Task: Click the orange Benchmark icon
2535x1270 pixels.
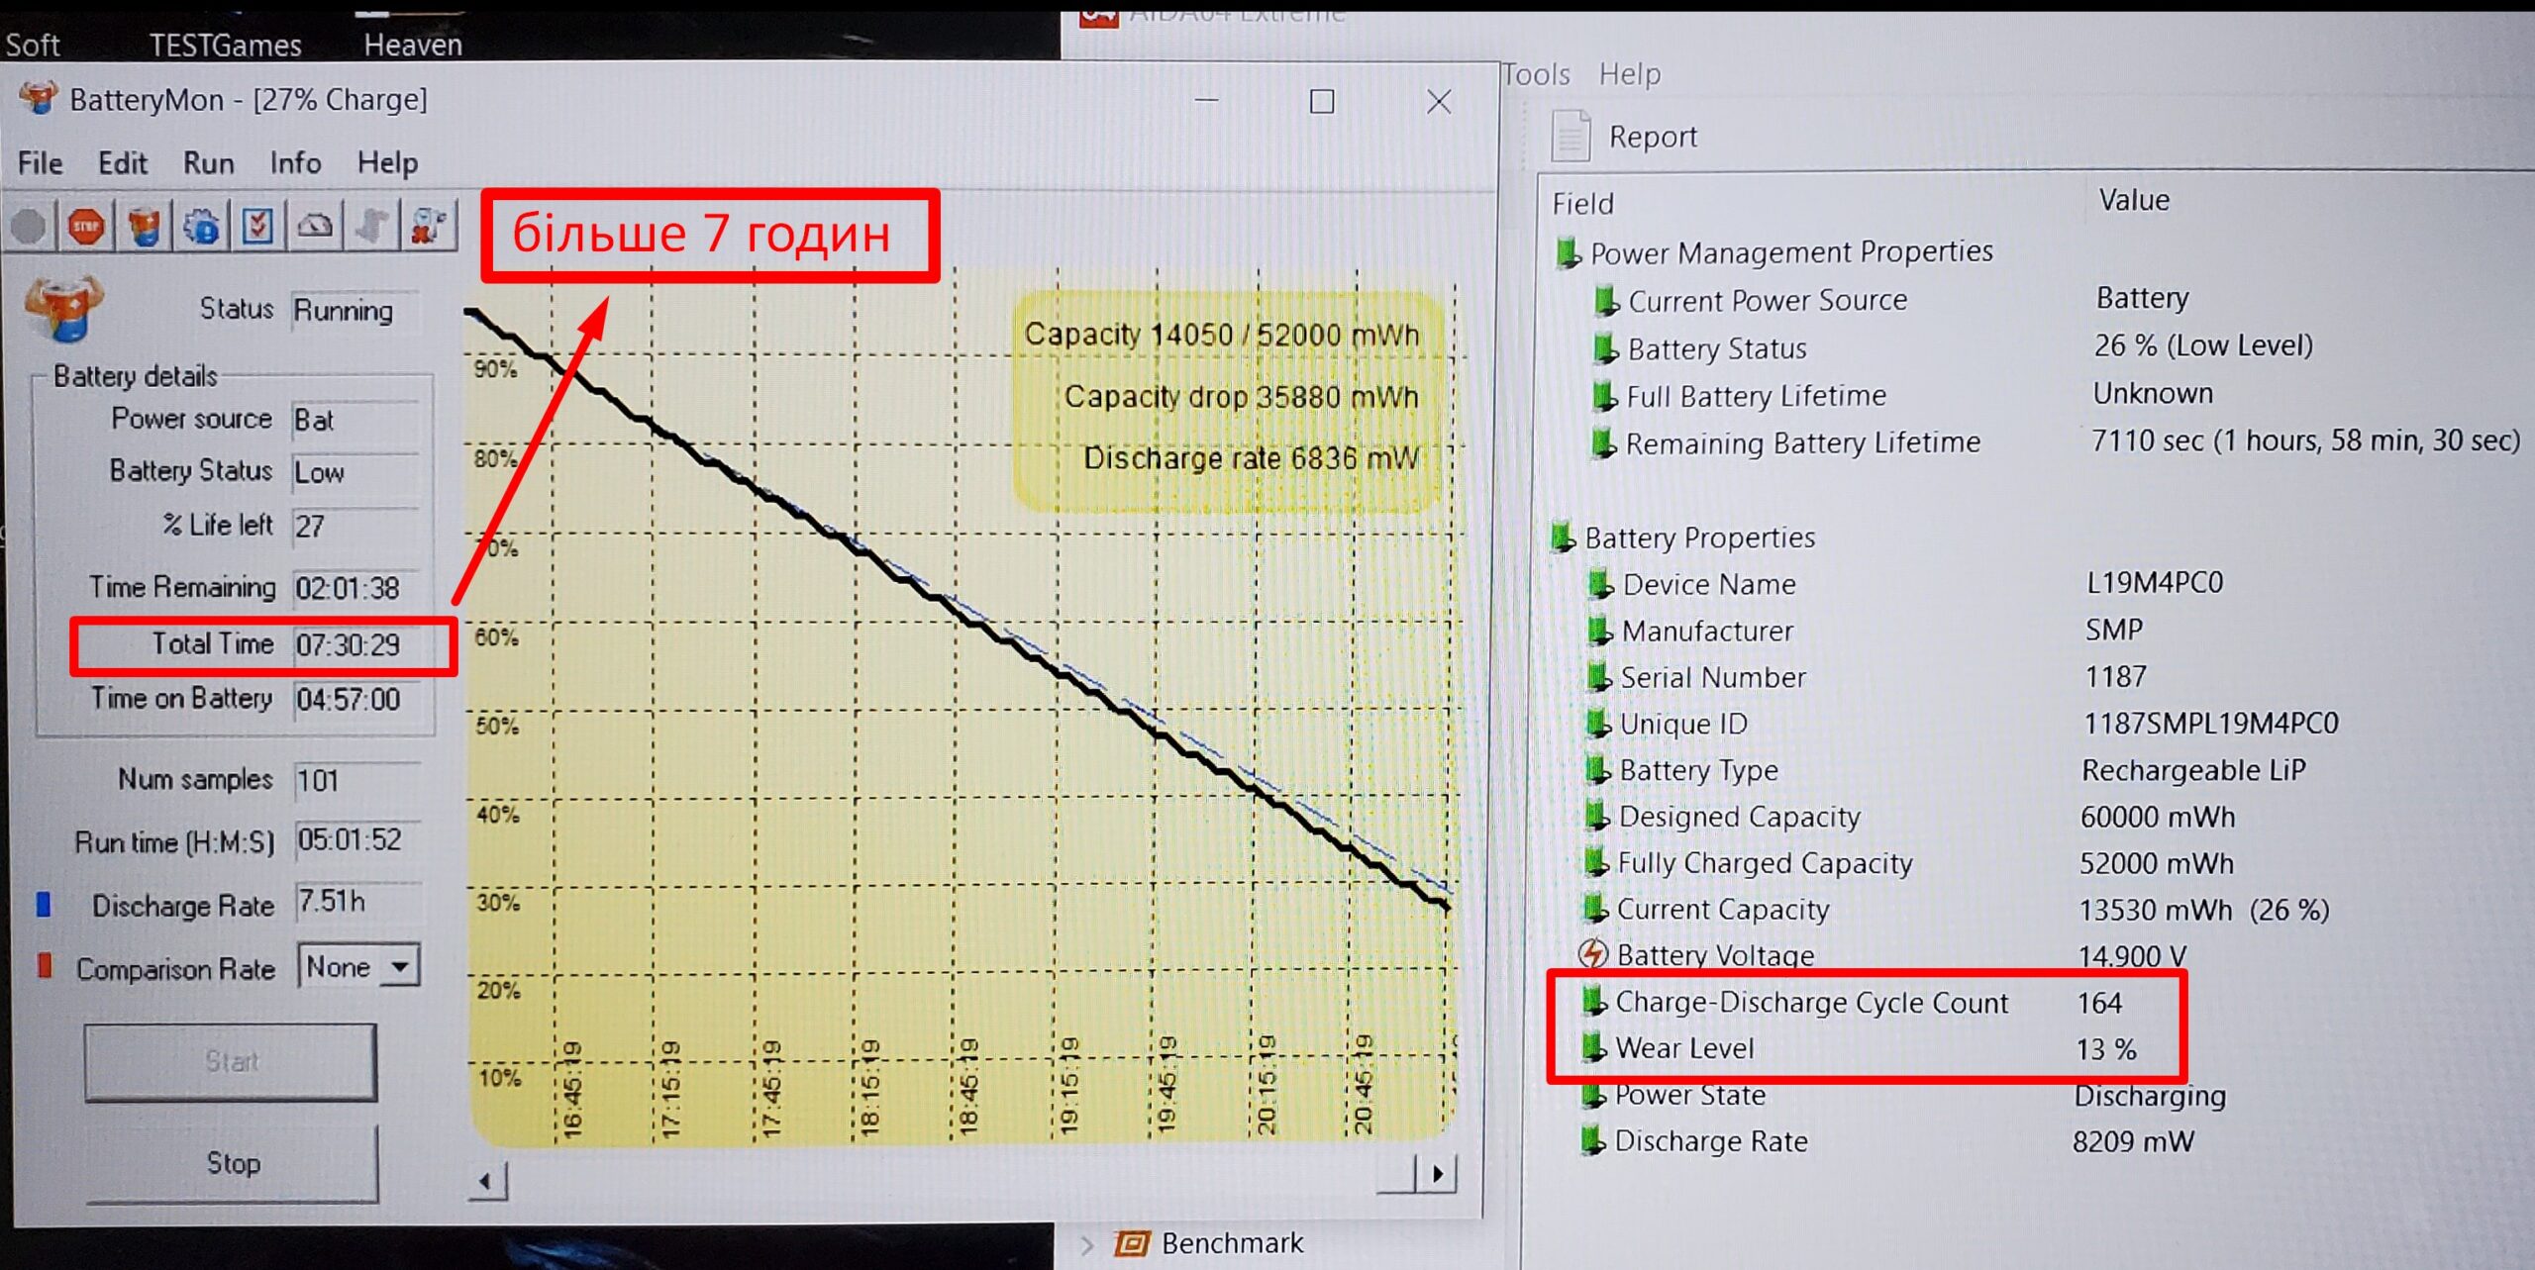Action: click(x=1132, y=1243)
